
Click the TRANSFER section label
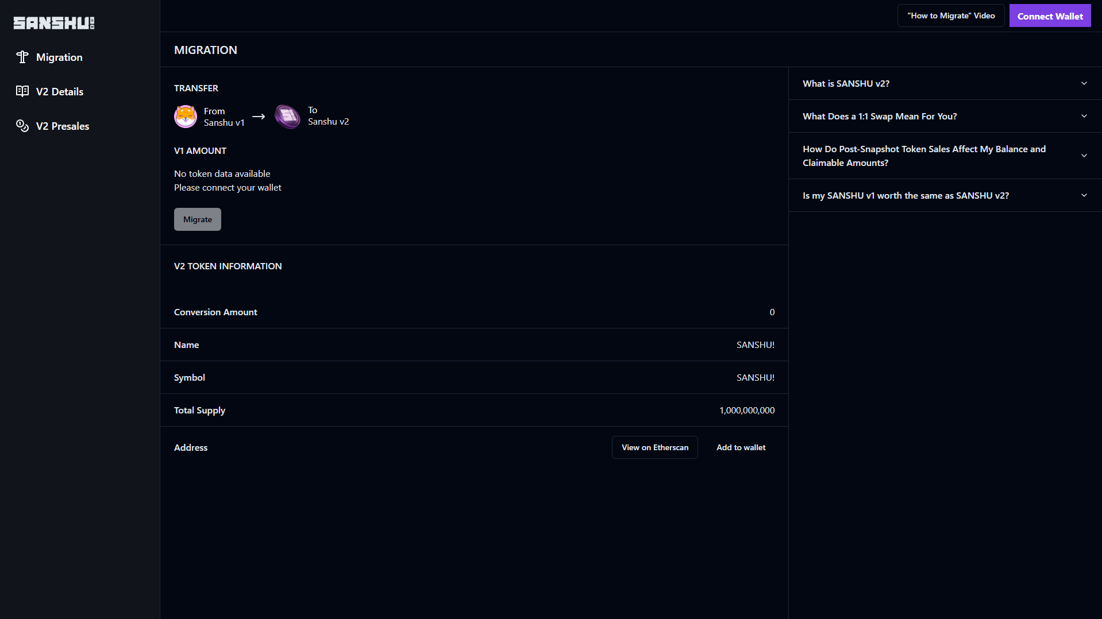pyautogui.click(x=196, y=88)
